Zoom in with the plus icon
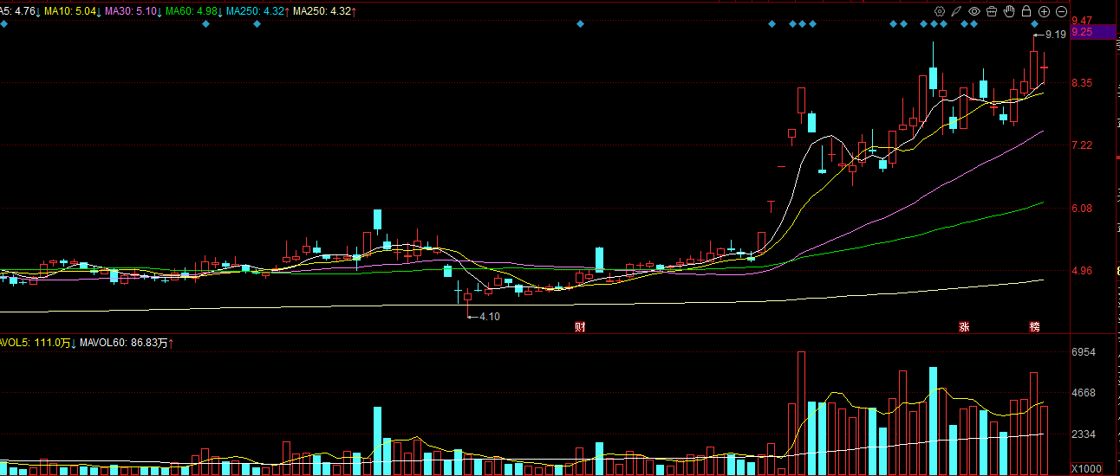The height and width of the screenshot is (476, 1120). [1044, 11]
